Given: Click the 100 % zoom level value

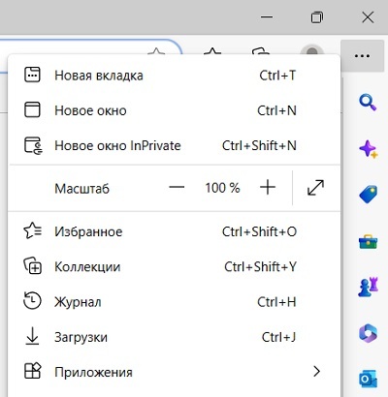Looking at the screenshot, I should point(222,188).
